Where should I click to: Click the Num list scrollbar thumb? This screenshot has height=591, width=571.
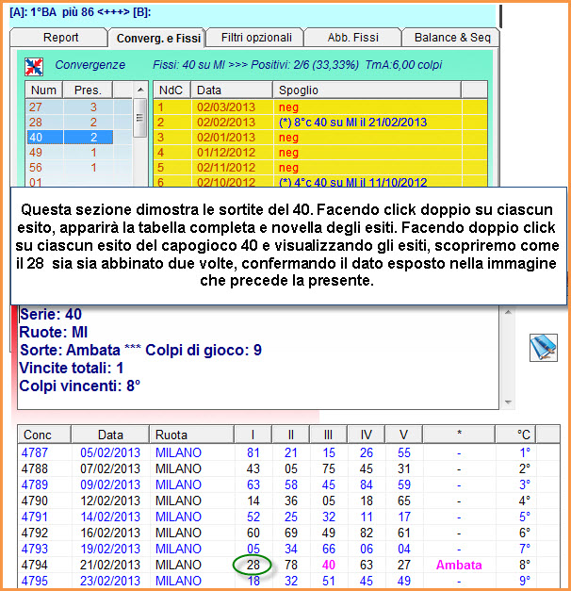139,118
